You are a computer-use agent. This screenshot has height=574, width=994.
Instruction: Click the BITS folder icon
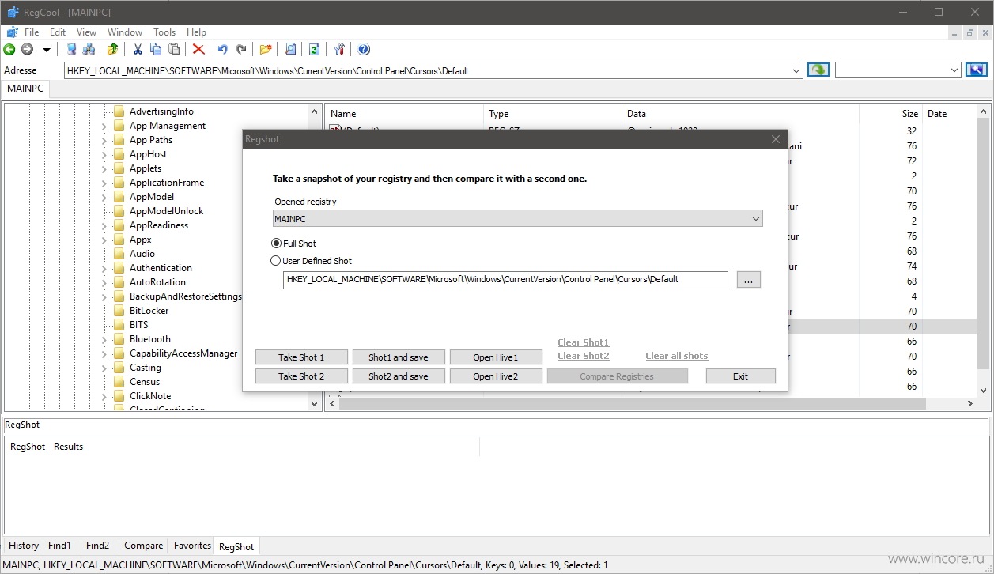pos(119,325)
